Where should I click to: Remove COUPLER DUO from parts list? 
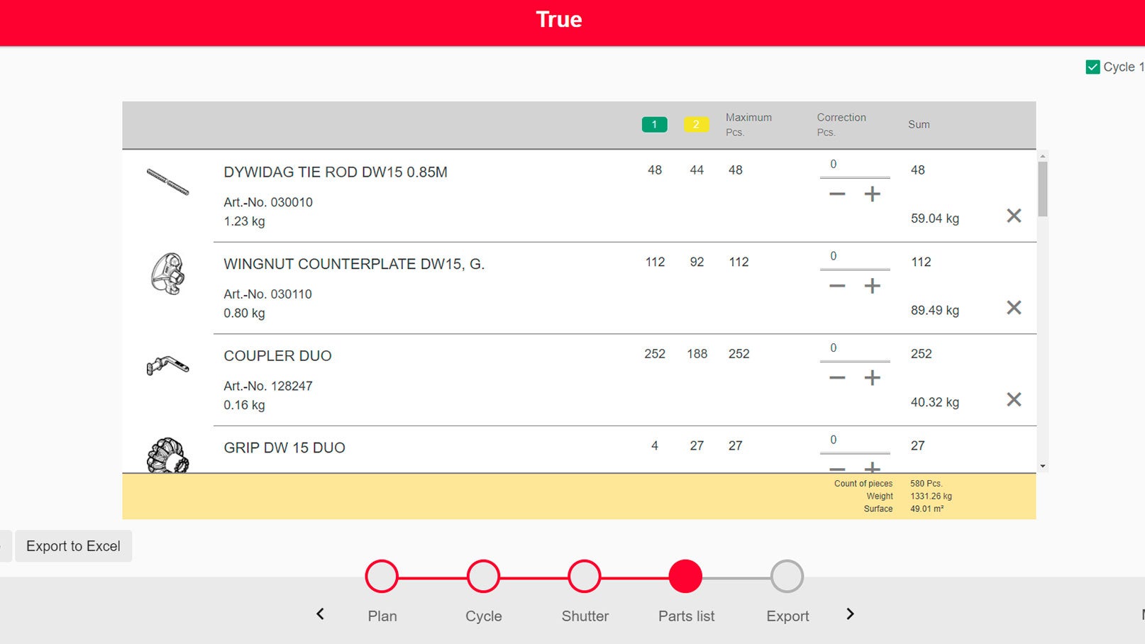1014,399
